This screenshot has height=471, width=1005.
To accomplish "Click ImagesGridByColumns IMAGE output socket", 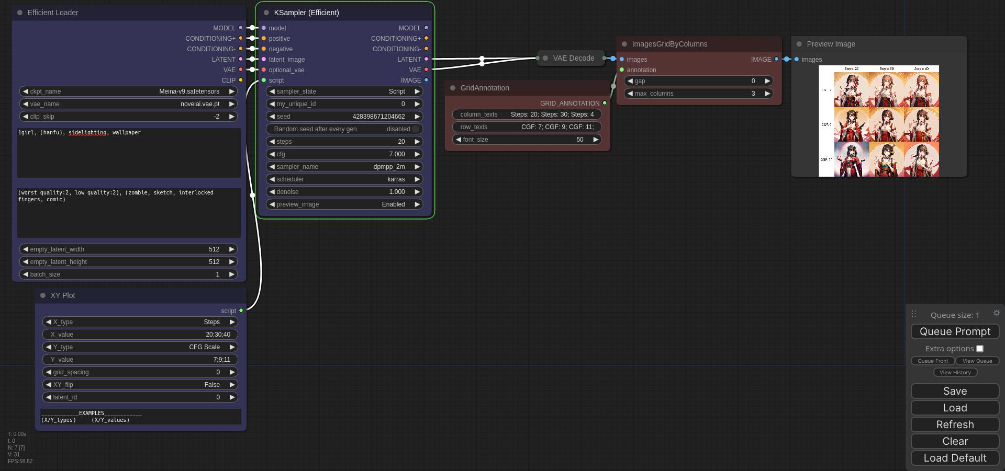I will 776,59.
